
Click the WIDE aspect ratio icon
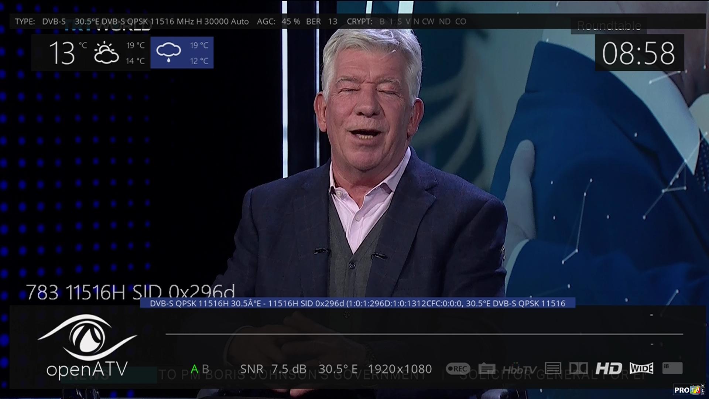tap(641, 368)
